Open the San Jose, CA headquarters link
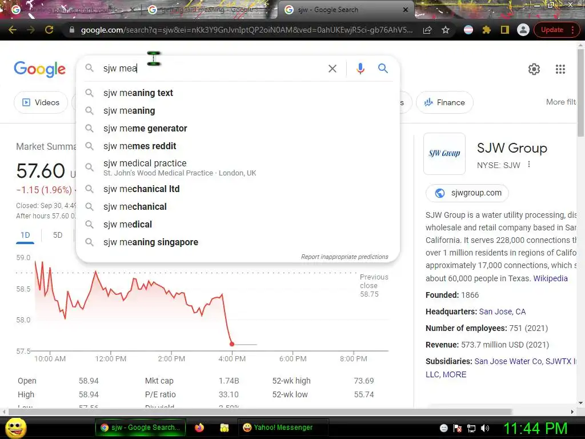Screen dimensions: 585x439 pos(502,312)
